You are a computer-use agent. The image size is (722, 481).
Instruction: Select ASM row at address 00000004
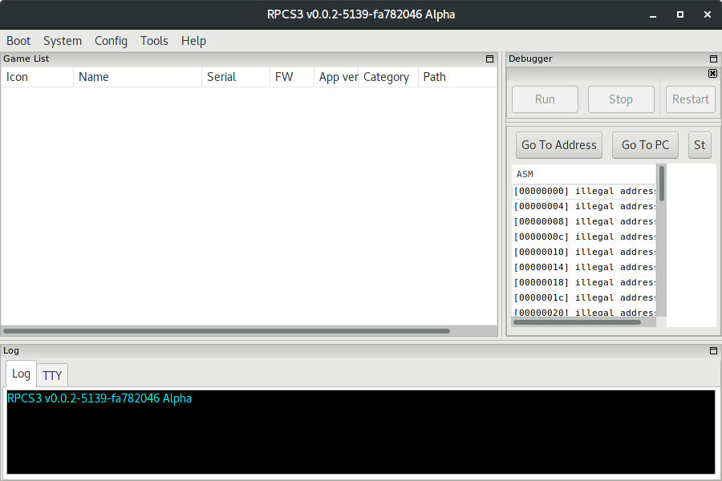tap(584, 206)
